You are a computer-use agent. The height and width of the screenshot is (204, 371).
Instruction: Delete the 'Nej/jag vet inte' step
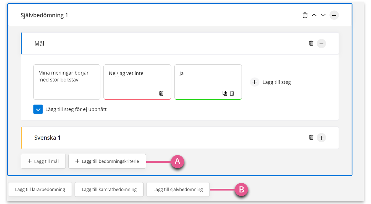[x=161, y=93]
